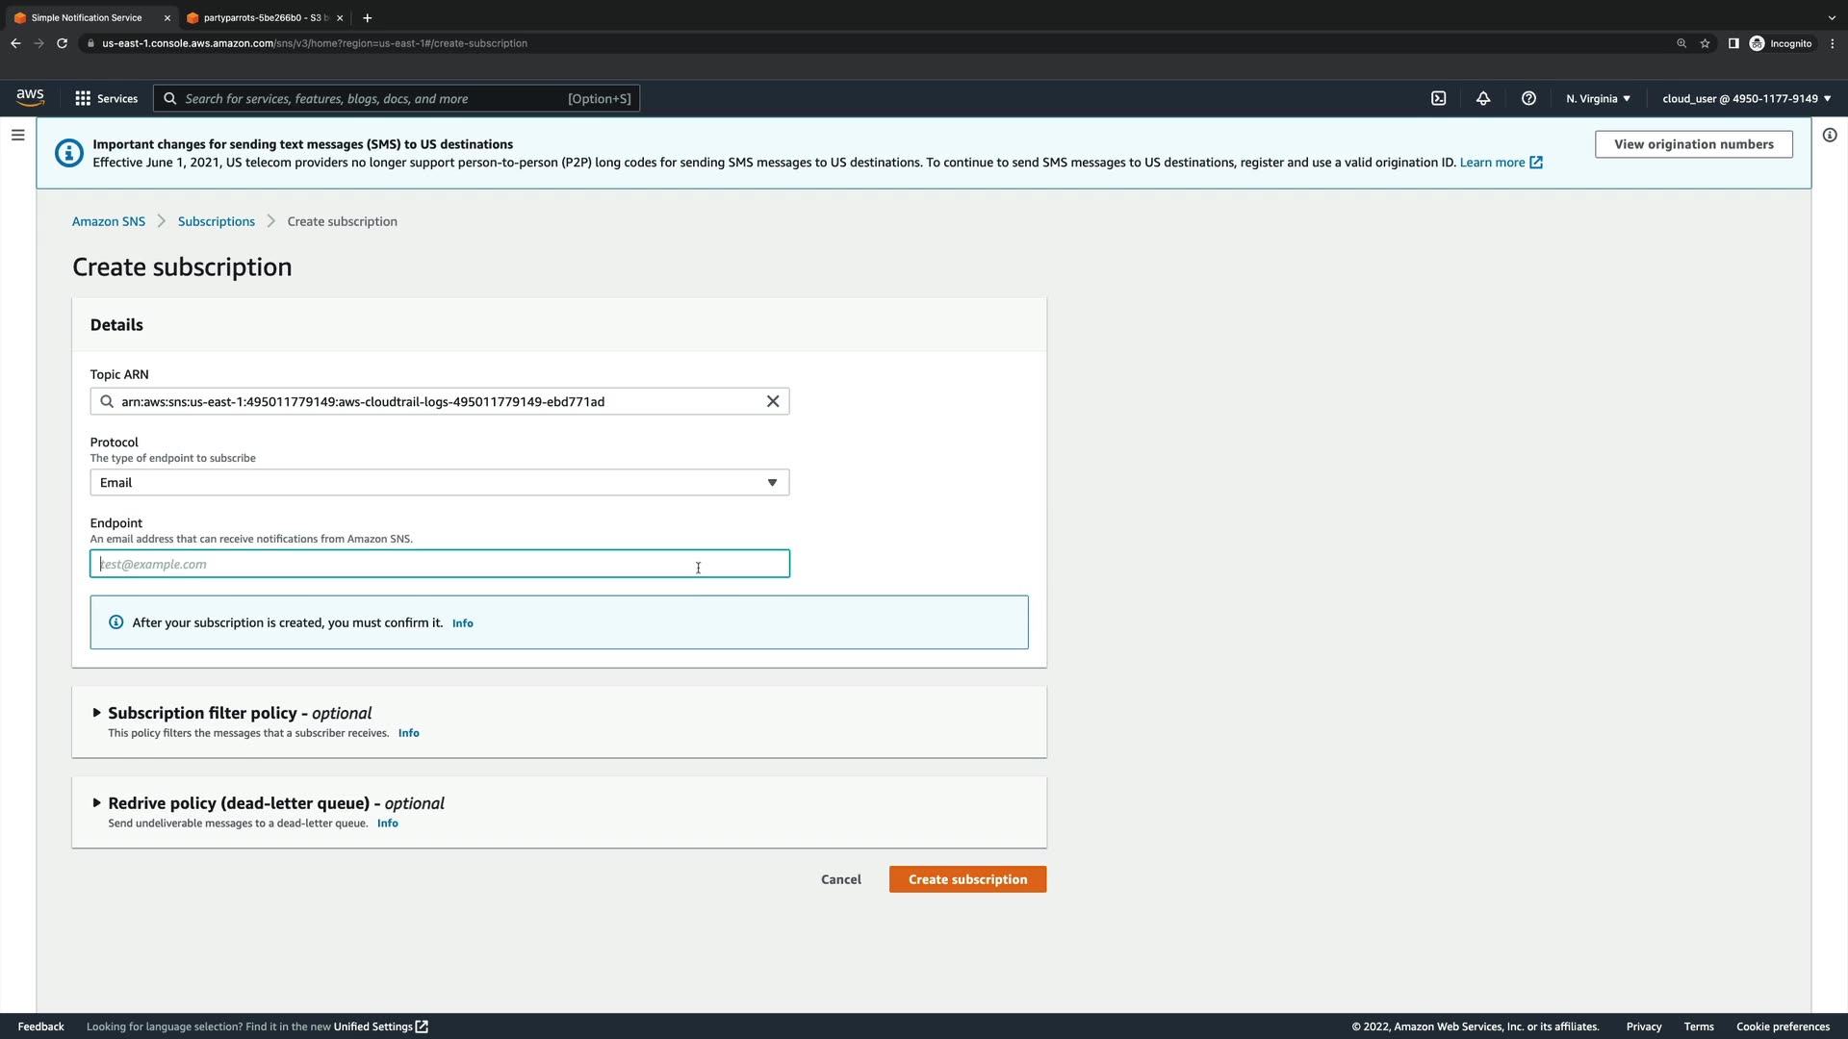Go to Subscriptions breadcrumb link
The height and width of the screenshot is (1039, 1848).
[x=216, y=221]
